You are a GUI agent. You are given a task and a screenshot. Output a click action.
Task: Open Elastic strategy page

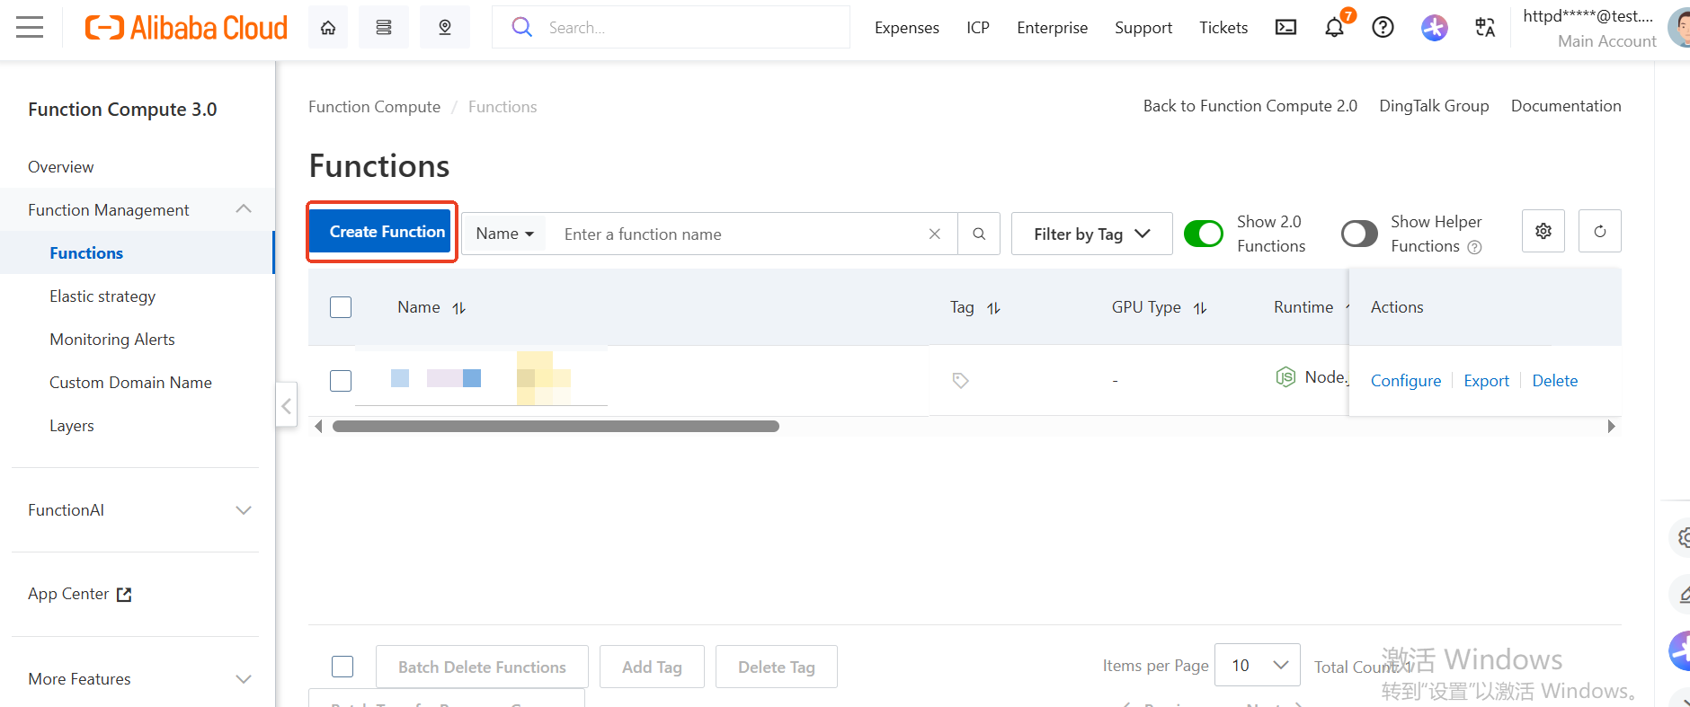102,296
